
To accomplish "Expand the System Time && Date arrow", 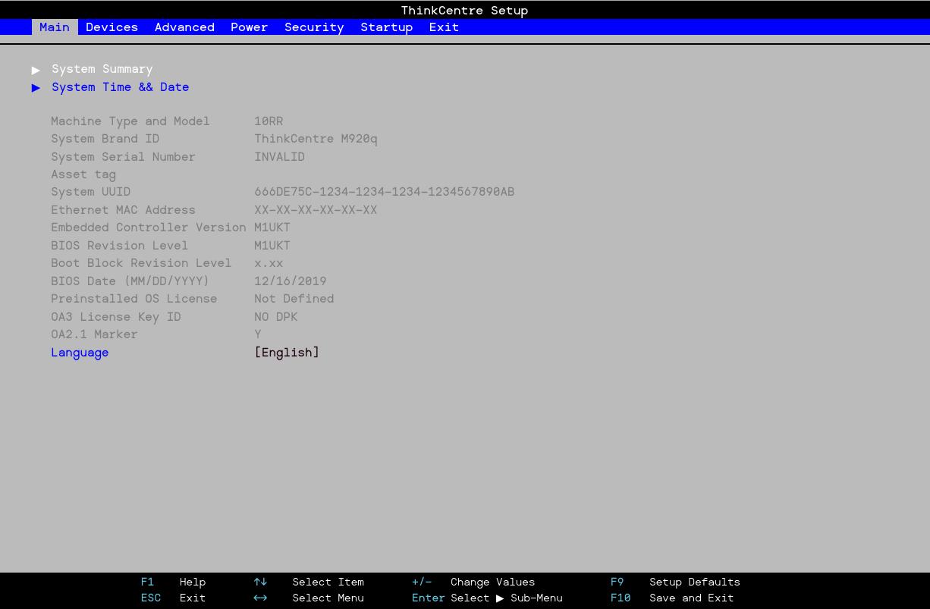I will coord(36,88).
